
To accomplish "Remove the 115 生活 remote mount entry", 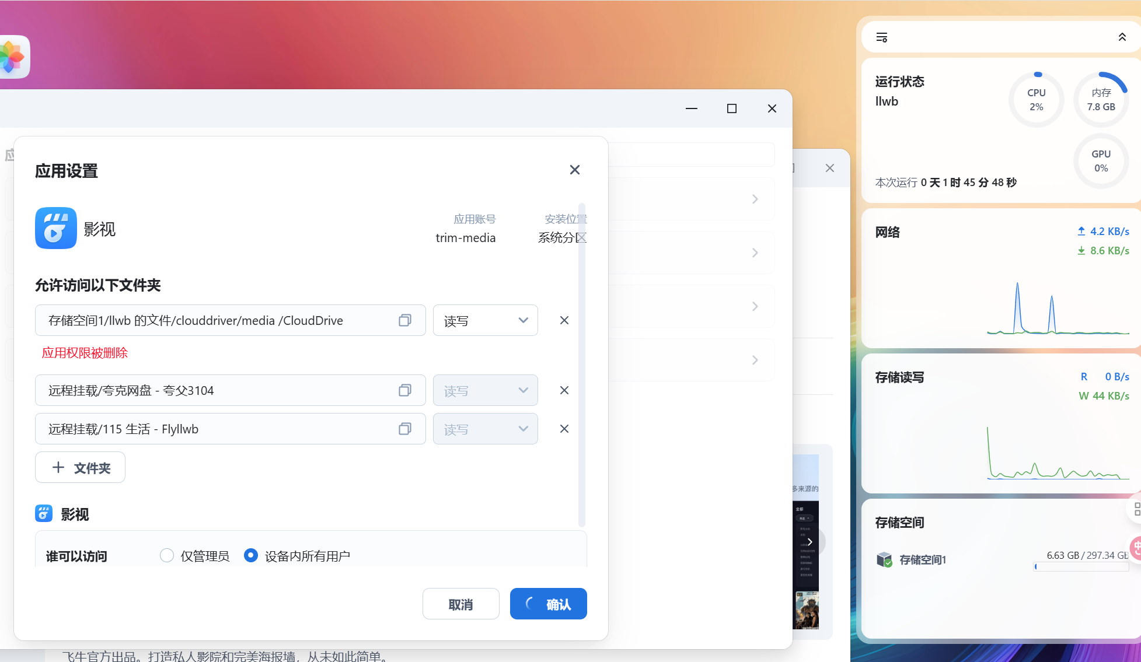I will pos(564,429).
